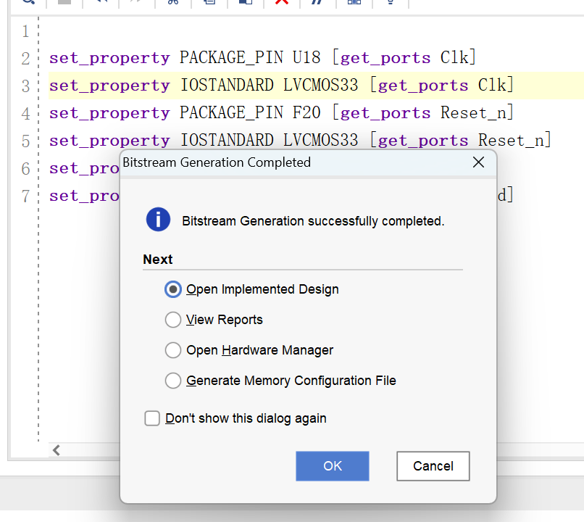
Task: Close the Bitstream Generation Completed dialog
Action: (478, 162)
